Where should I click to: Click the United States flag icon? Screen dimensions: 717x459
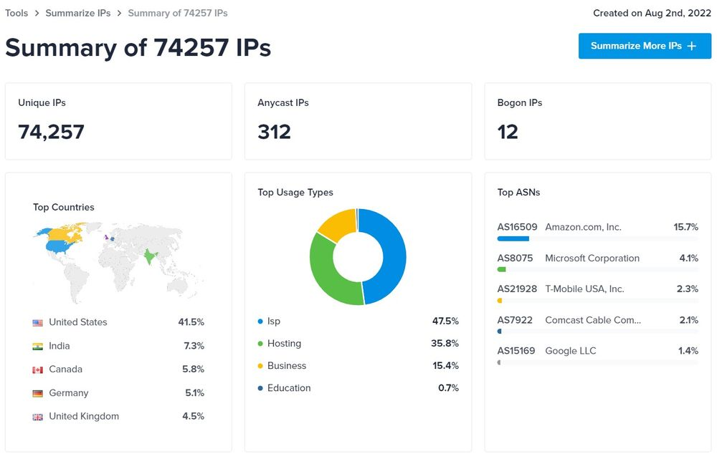pos(38,323)
